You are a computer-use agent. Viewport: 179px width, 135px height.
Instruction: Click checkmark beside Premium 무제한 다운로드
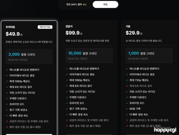click(7, 98)
